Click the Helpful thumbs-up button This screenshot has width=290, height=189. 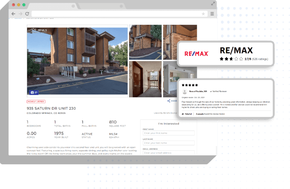click(x=187, y=114)
